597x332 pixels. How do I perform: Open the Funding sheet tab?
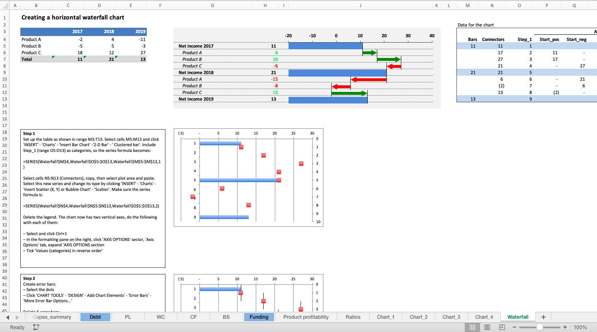[x=259, y=317]
